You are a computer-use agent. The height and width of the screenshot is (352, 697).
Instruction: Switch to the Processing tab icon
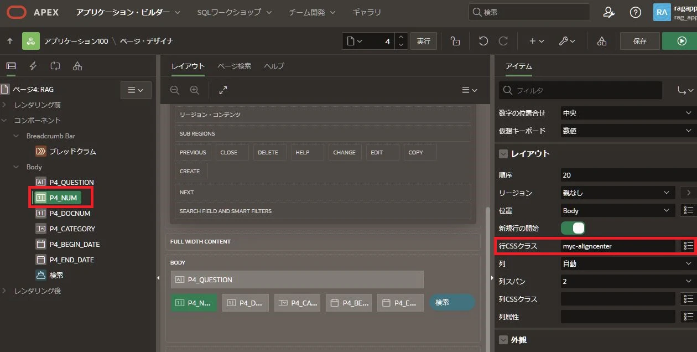click(x=55, y=66)
